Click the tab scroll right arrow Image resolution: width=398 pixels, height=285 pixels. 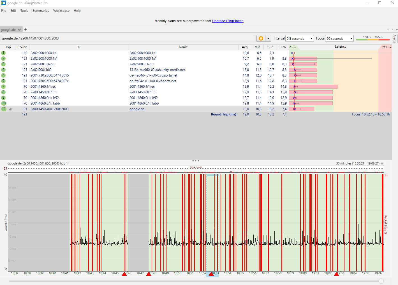[392, 29]
